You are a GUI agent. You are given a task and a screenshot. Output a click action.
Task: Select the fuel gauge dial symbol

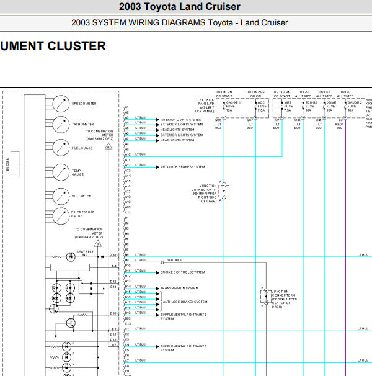61,148
